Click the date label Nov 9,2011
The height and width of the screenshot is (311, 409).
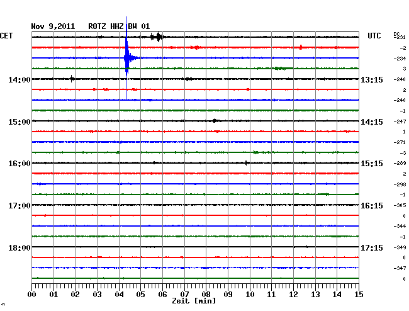pyautogui.click(x=53, y=26)
